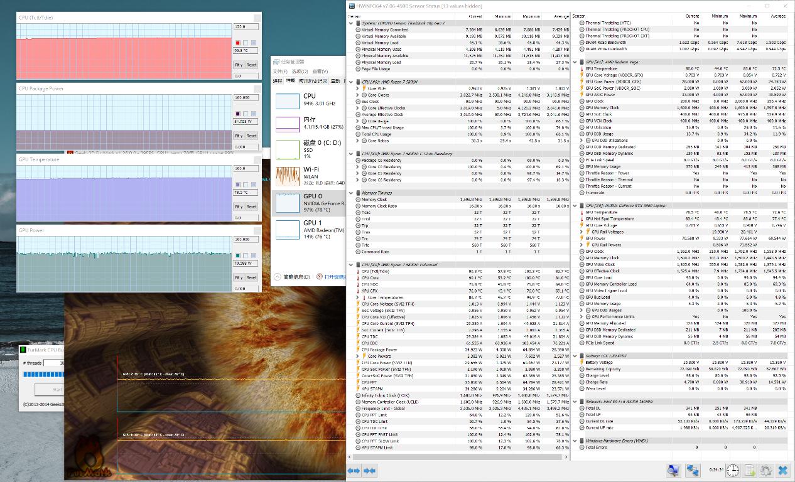Switch to the 进程 tab in Task Manager
Viewport: 795px width, 482px height.
(x=277, y=80)
